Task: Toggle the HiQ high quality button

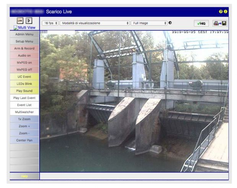Action: coord(201,23)
